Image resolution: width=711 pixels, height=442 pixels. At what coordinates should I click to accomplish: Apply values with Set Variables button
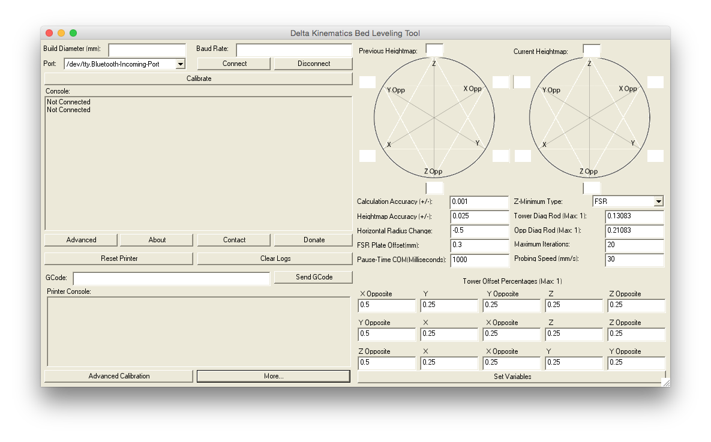coord(512,377)
